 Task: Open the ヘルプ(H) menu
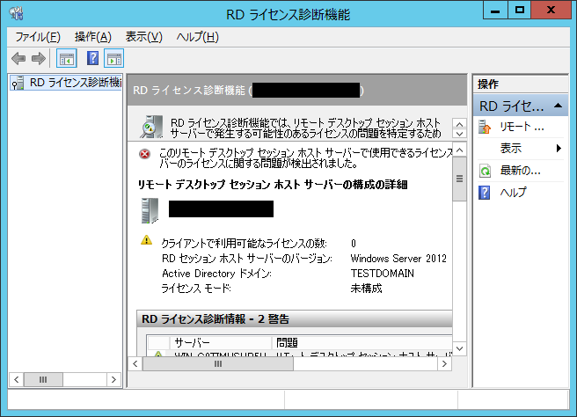(x=198, y=37)
